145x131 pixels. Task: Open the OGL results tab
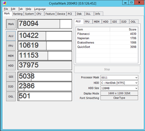pos(133,22)
